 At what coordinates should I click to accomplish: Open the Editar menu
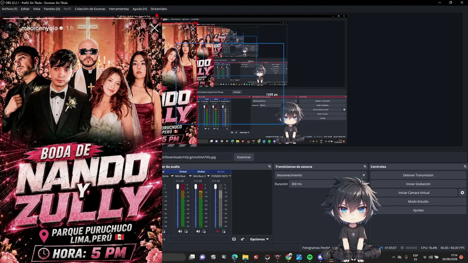pyautogui.click(x=25, y=9)
